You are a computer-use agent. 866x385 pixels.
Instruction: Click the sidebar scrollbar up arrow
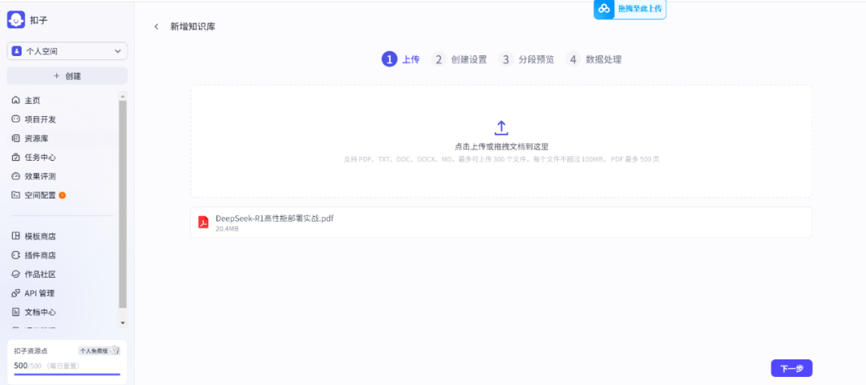click(123, 96)
